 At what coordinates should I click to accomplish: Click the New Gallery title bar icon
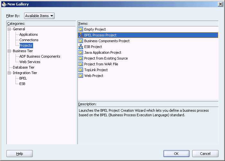[x=4, y=4]
